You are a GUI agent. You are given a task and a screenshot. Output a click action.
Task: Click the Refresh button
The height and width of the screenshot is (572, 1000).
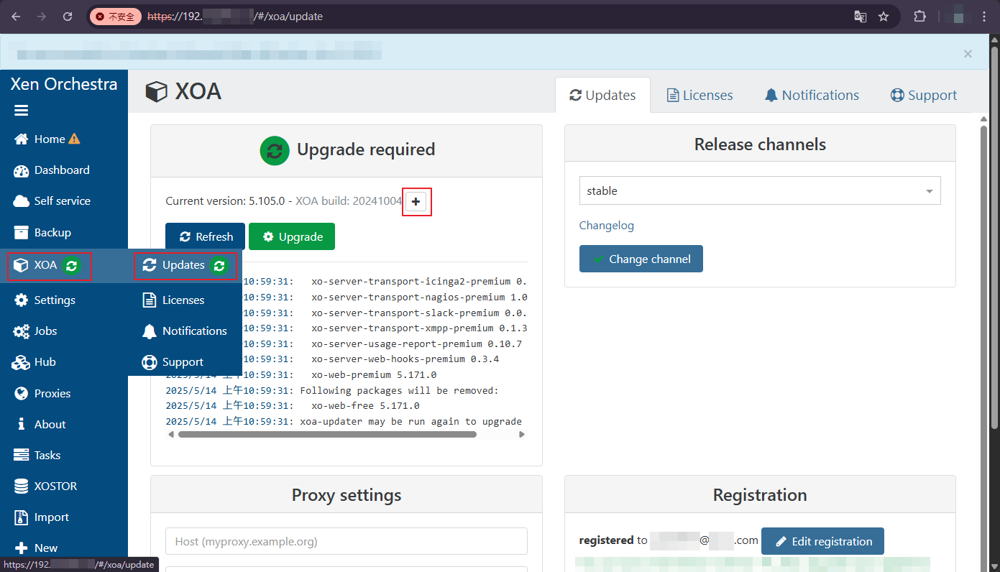(206, 236)
